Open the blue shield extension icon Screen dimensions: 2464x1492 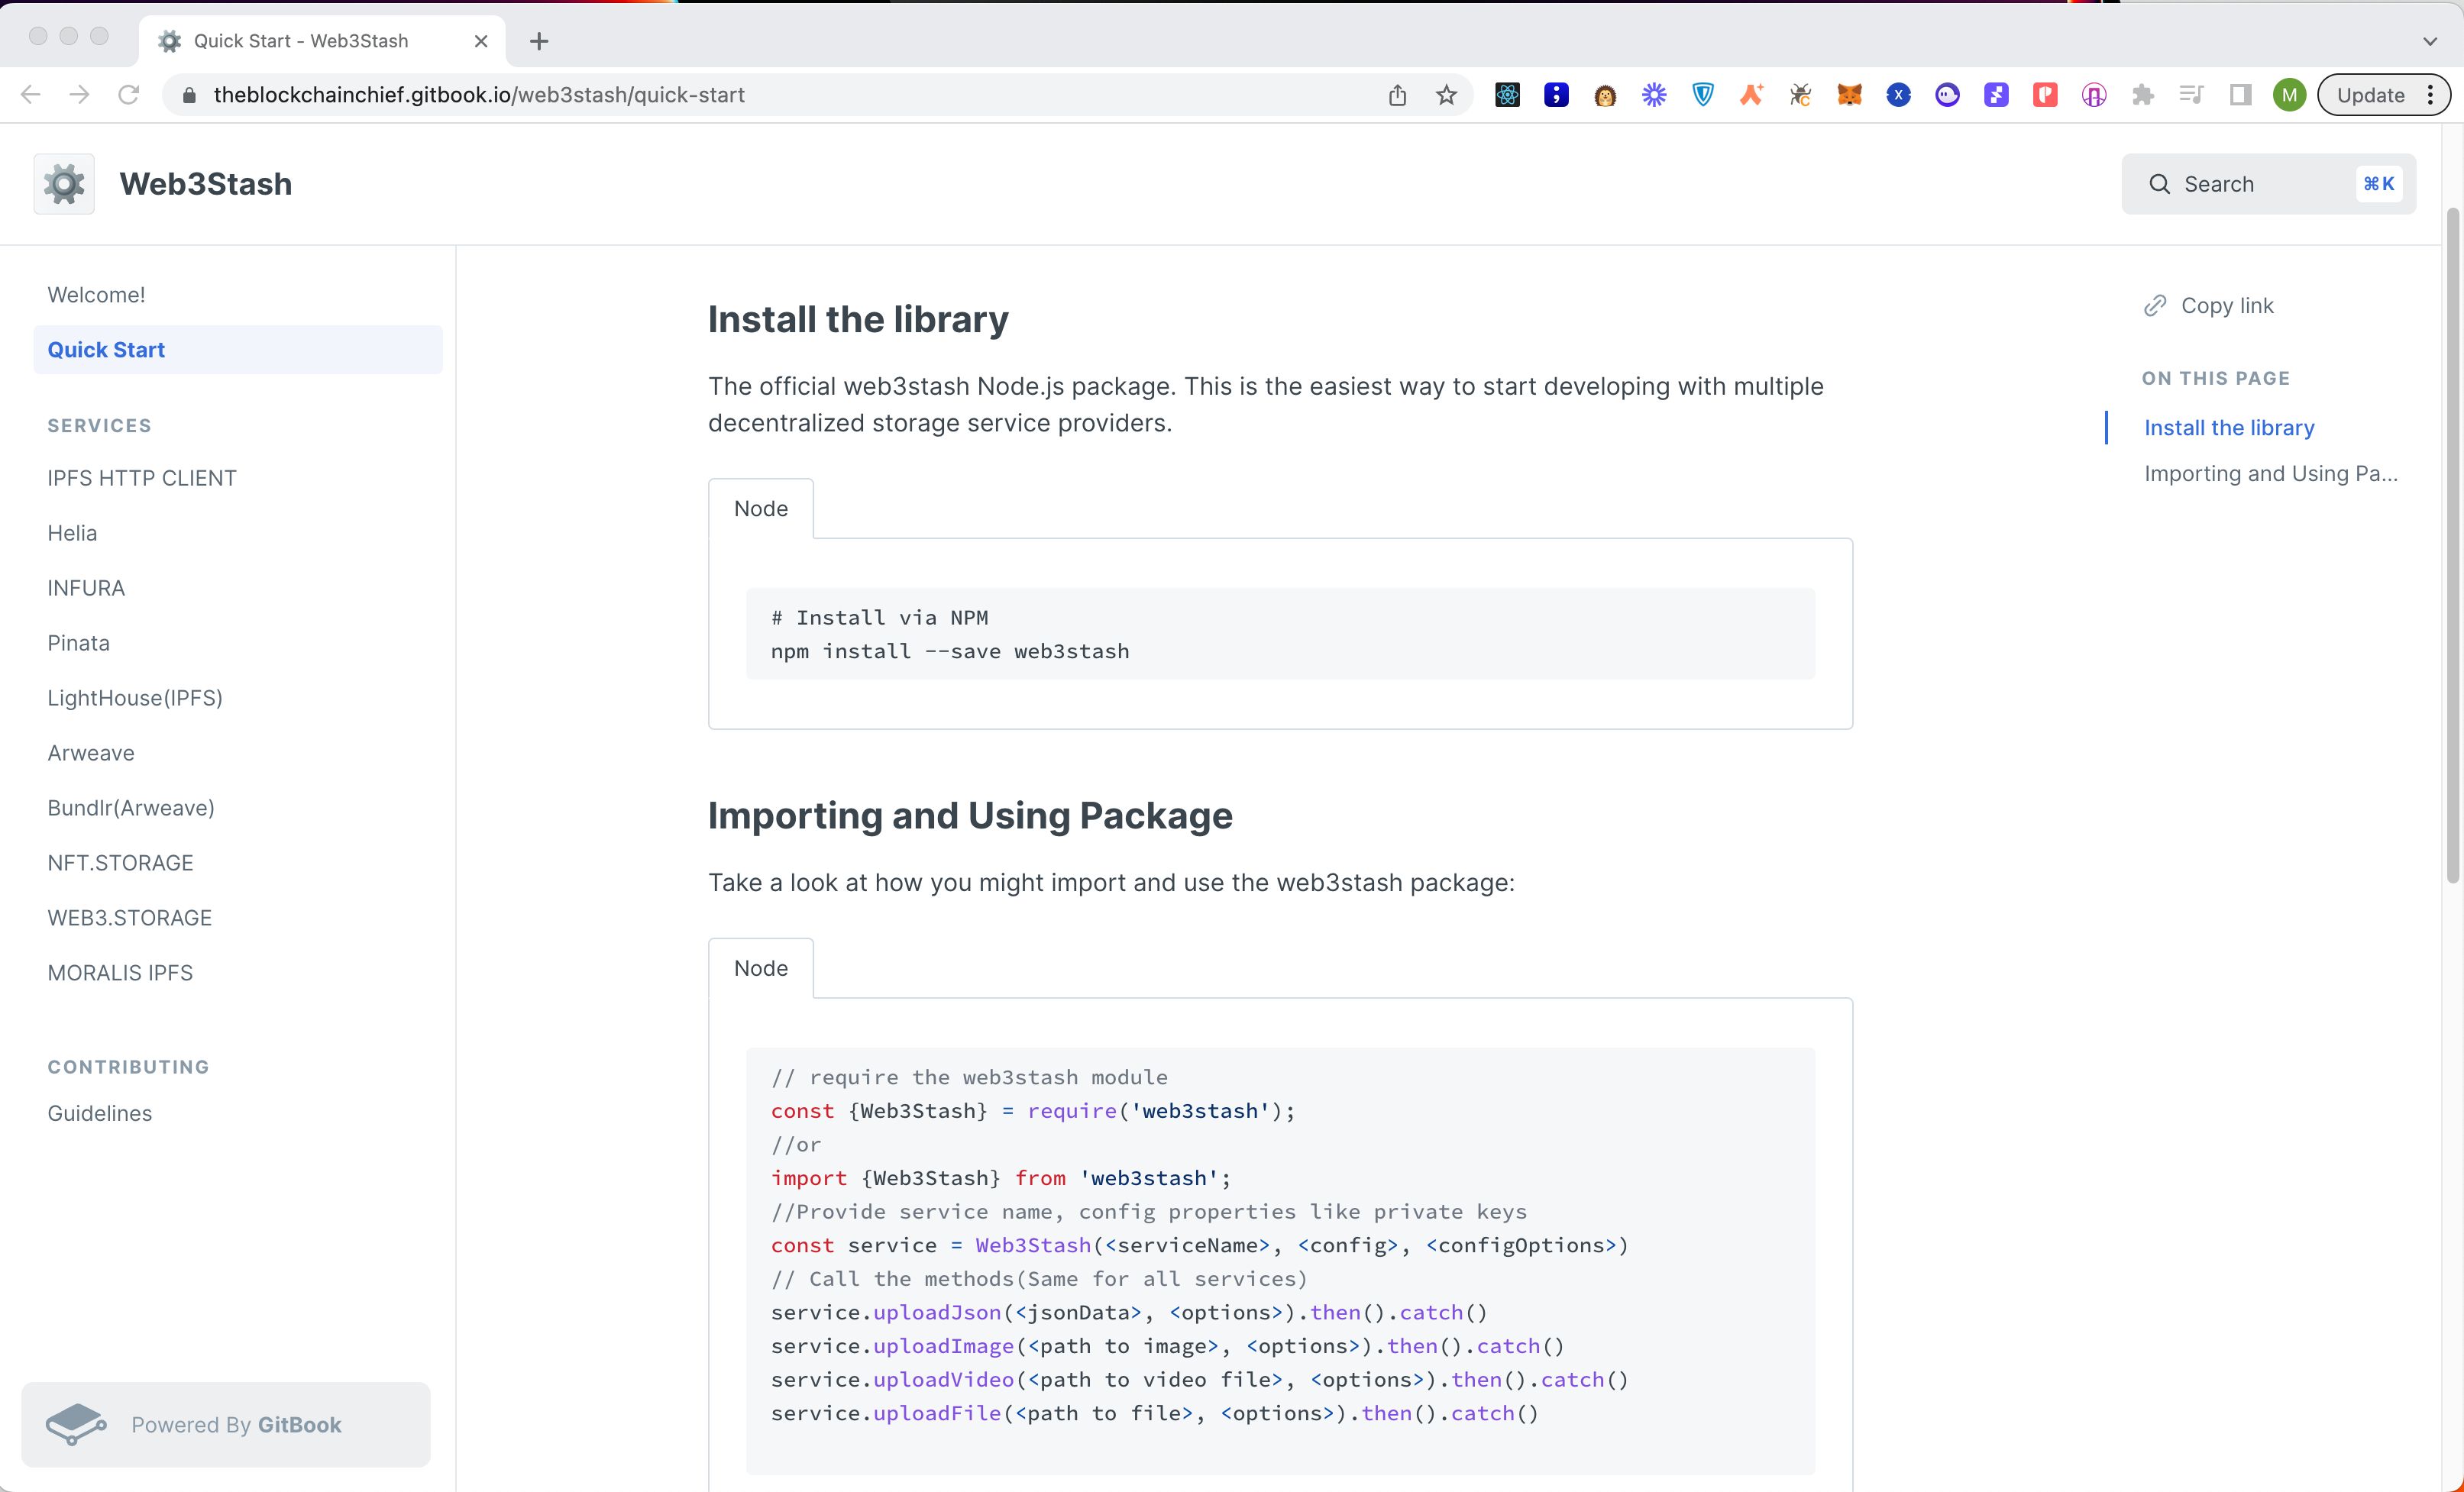coord(1703,95)
